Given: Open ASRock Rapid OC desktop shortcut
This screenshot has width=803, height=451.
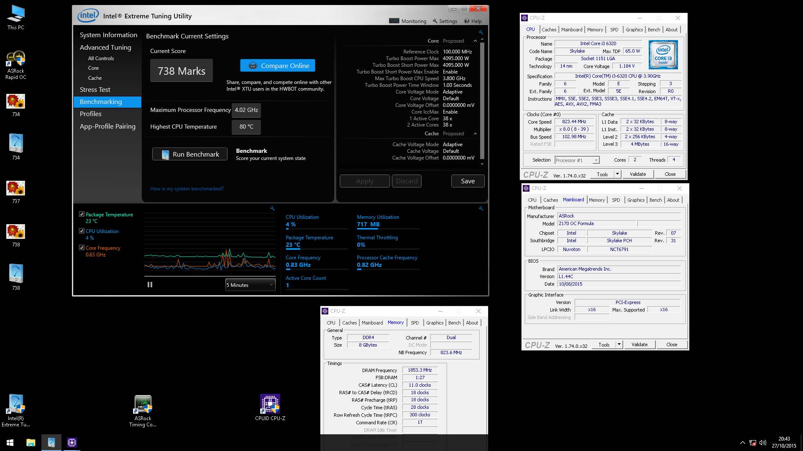Looking at the screenshot, I should click(x=16, y=65).
